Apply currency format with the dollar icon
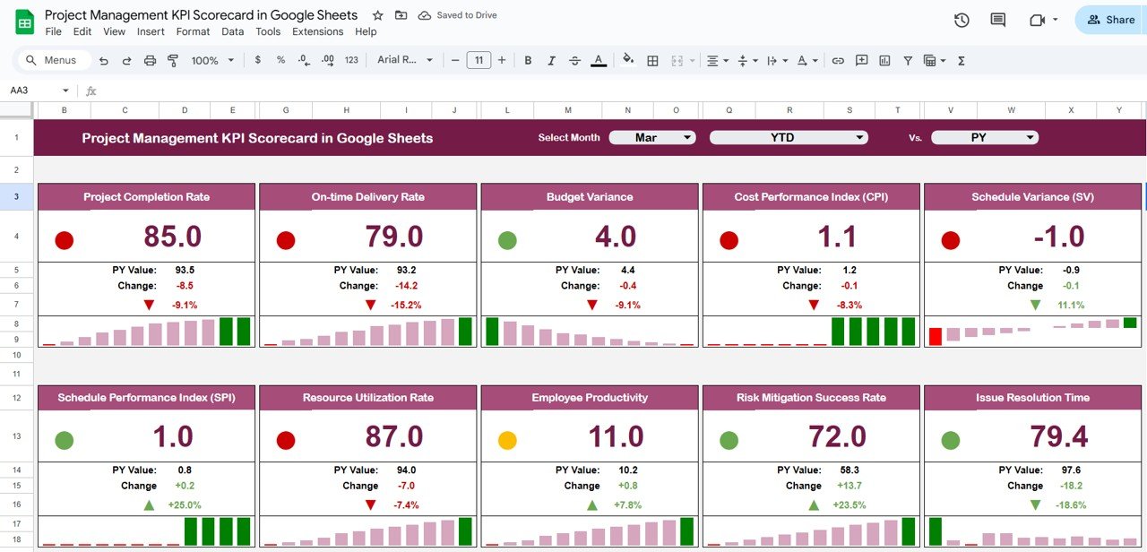 pos(257,60)
